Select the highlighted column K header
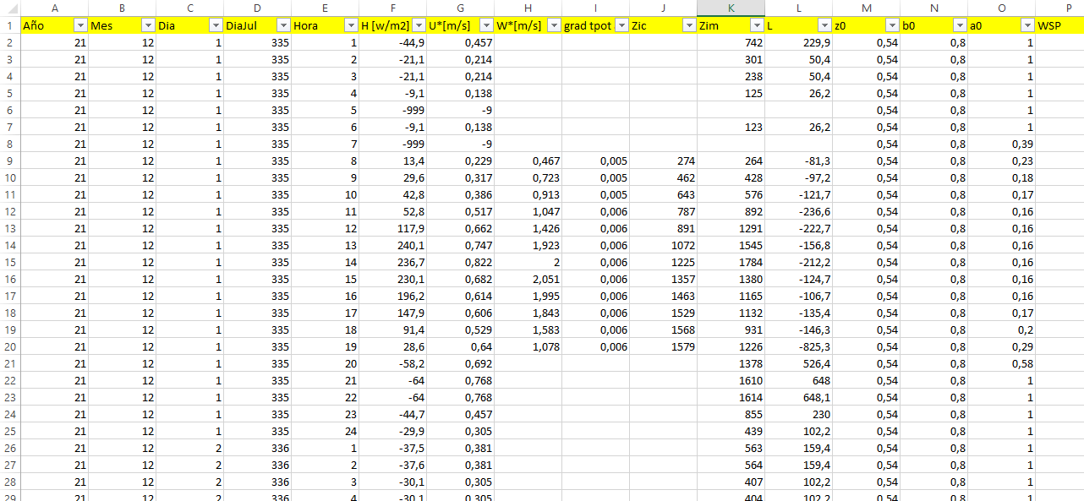The width and height of the screenshot is (1084, 501). [731, 8]
